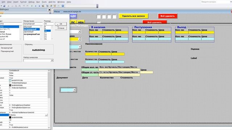Click the Cut icon in the toolbar

(8, 6)
